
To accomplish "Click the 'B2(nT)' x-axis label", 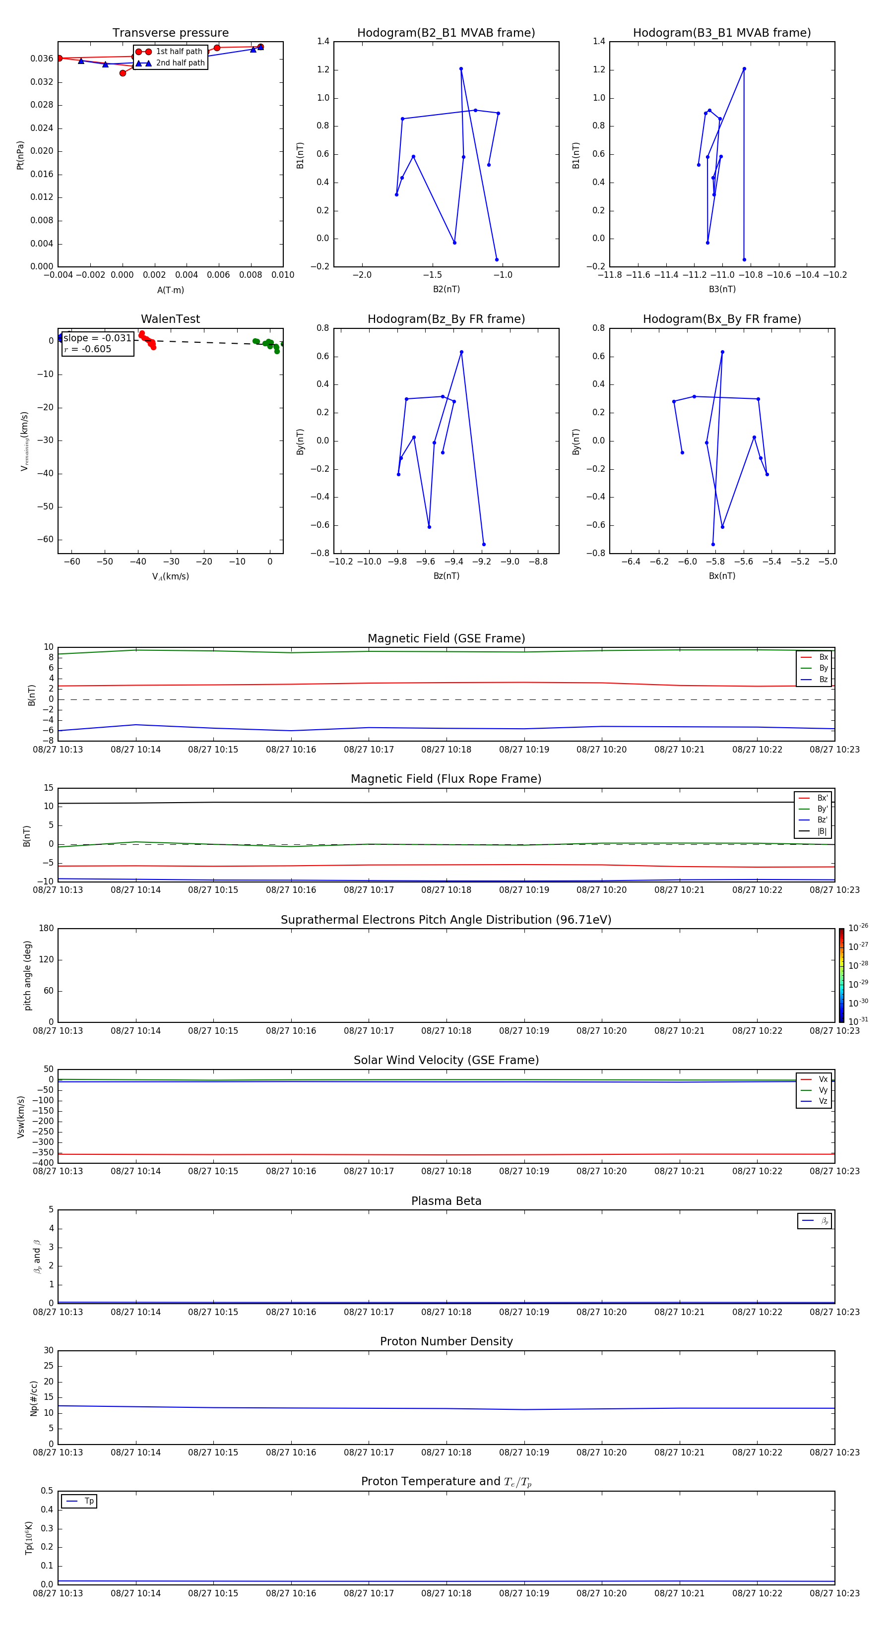I will click(x=446, y=289).
